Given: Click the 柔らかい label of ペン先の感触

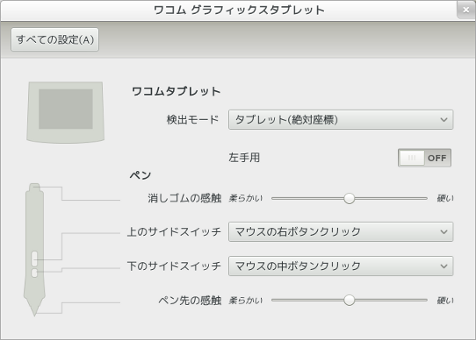Looking at the screenshot, I should (246, 301).
